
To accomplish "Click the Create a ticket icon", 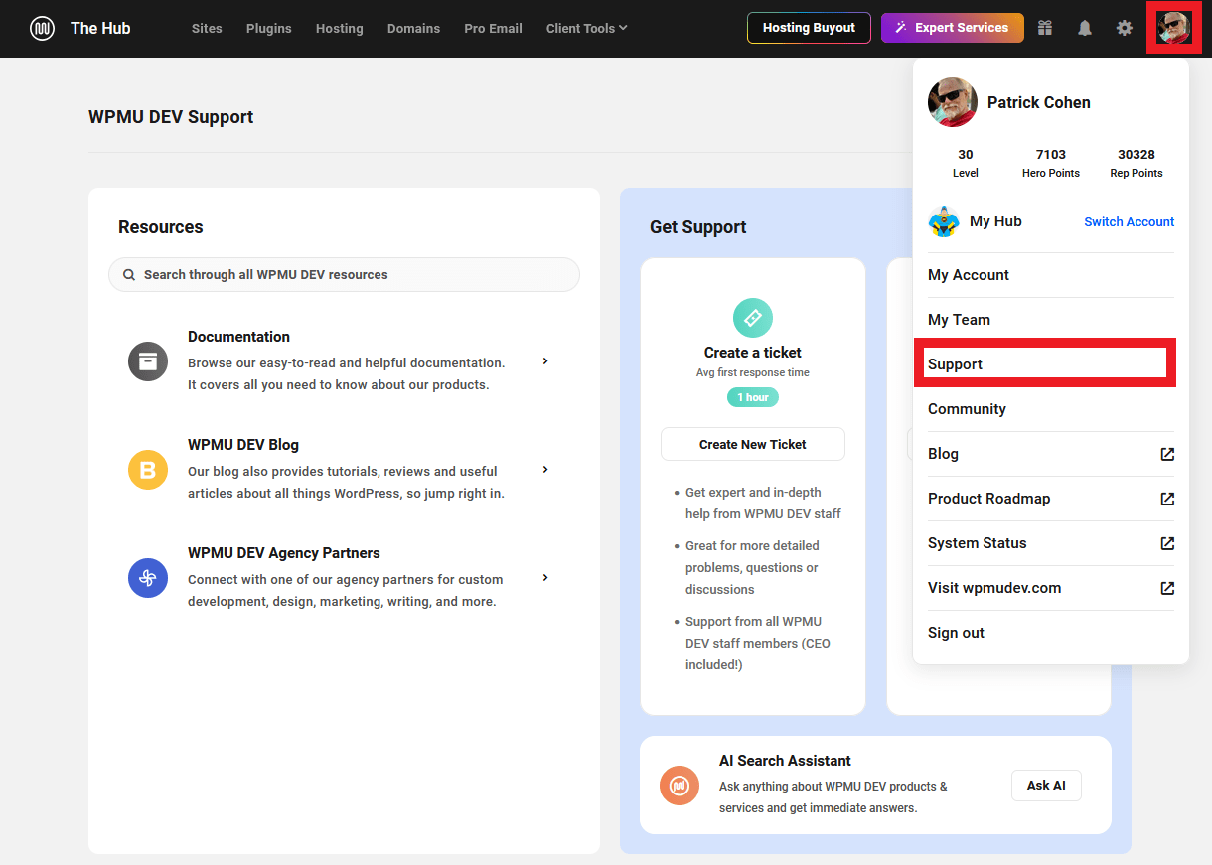I will 753,317.
